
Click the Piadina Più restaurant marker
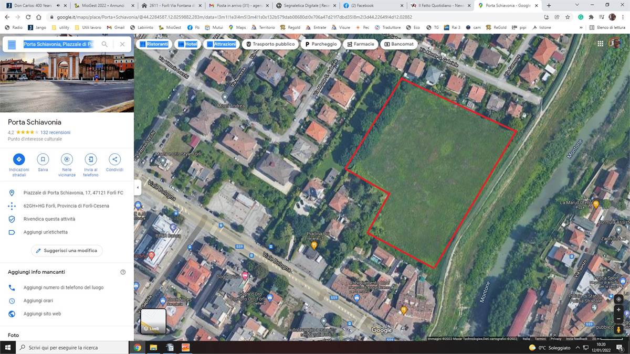[x=314, y=245]
